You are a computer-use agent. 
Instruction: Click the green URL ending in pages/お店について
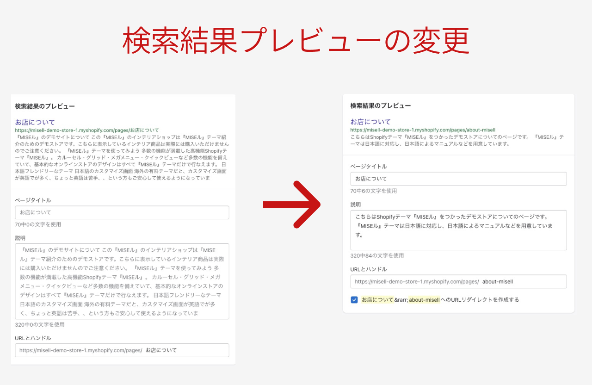click(87, 130)
